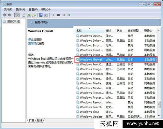Click the Refresh toolbar icon
Image resolution: width=163 pixels, height=129 pixels.
coord(29,15)
